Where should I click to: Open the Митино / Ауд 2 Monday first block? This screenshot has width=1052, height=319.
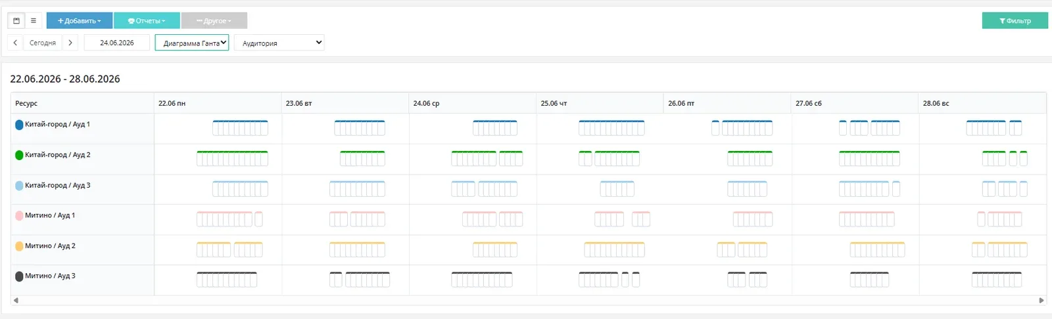click(214, 249)
